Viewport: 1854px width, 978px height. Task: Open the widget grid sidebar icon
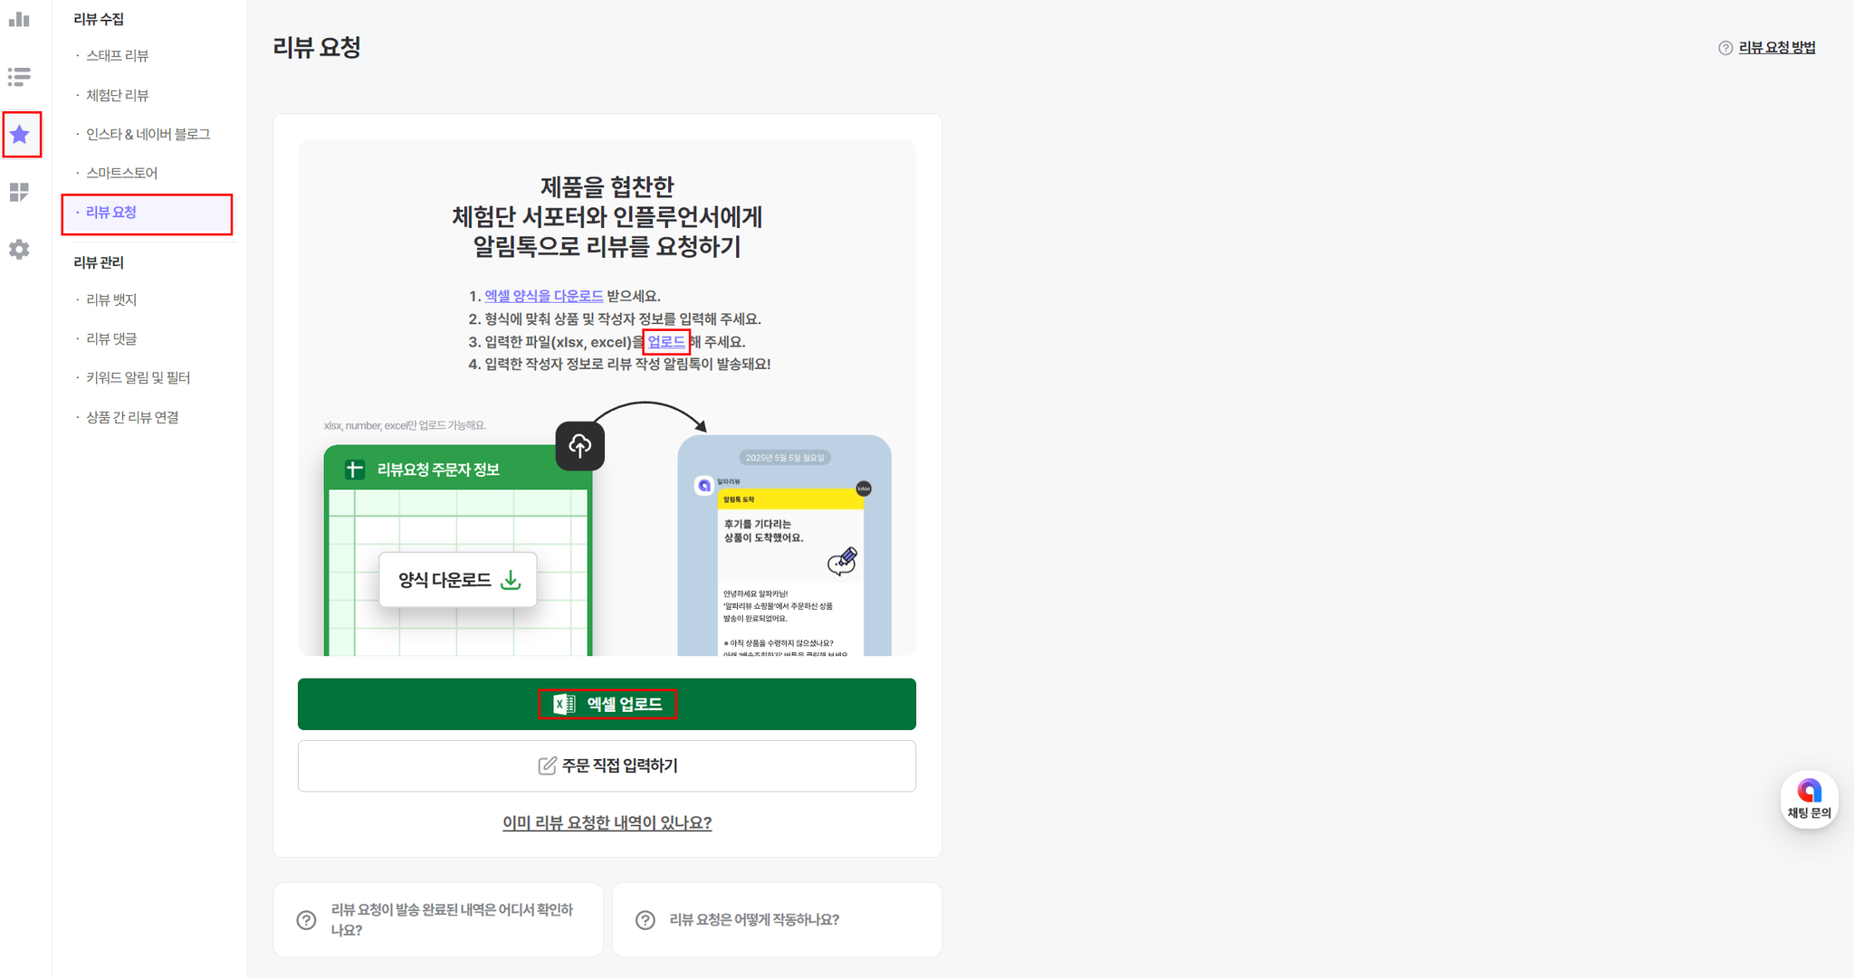19,192
